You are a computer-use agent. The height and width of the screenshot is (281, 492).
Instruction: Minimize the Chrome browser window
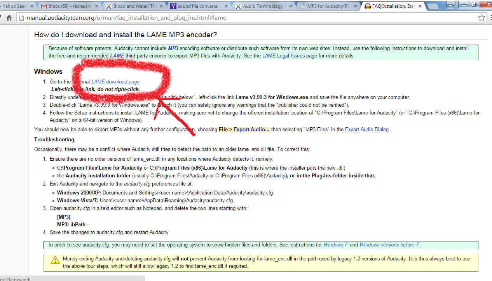point(464,4)
